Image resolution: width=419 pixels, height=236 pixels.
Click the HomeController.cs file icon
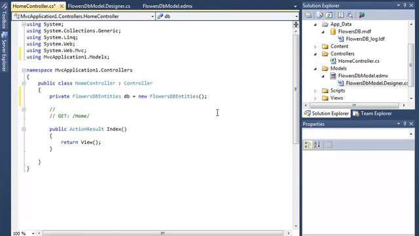tap(333, 61)
